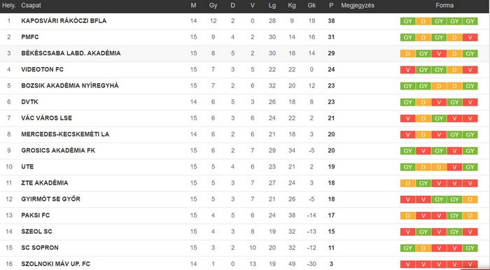Select the last orange D badge for PAKSI FC
Viewport: 490px width, 270px height.
click(470, 215)
